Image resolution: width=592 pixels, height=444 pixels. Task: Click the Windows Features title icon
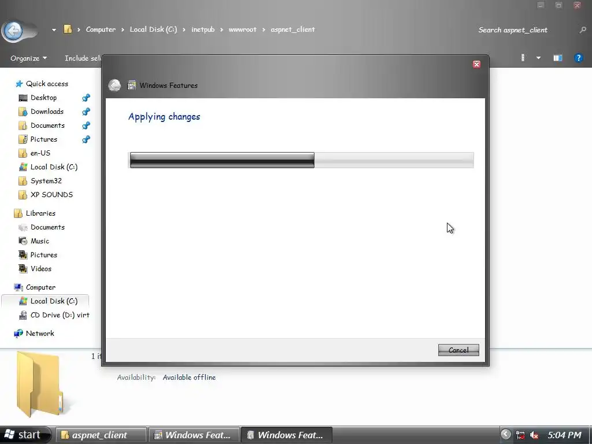pos(131,85)
